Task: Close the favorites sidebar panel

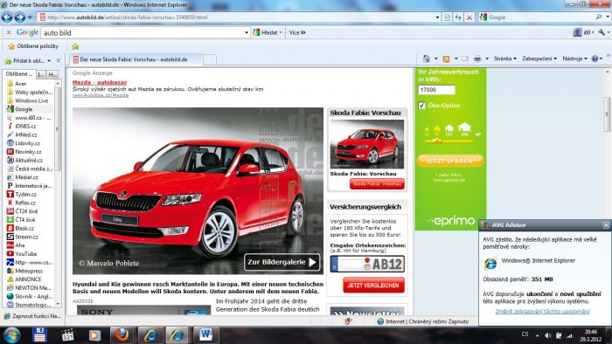Action: (x=59, y=61)
